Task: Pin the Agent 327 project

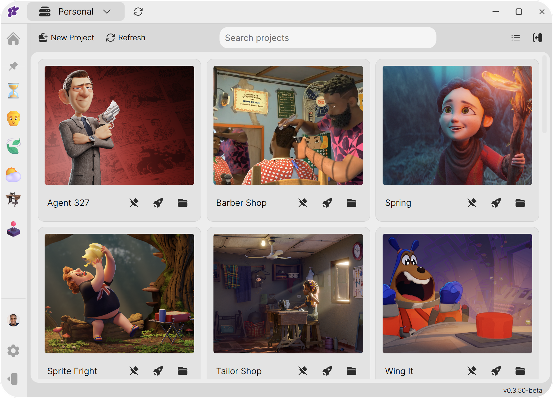Action: tap(134, 203)
